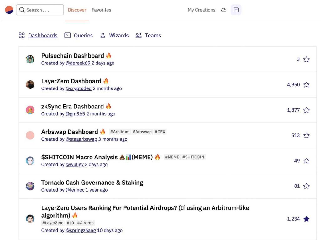The height and width of the screenshot is (240, 321).
Task: Click the Teams people icon
Action: pyautogui.click(x=139, y=35)
